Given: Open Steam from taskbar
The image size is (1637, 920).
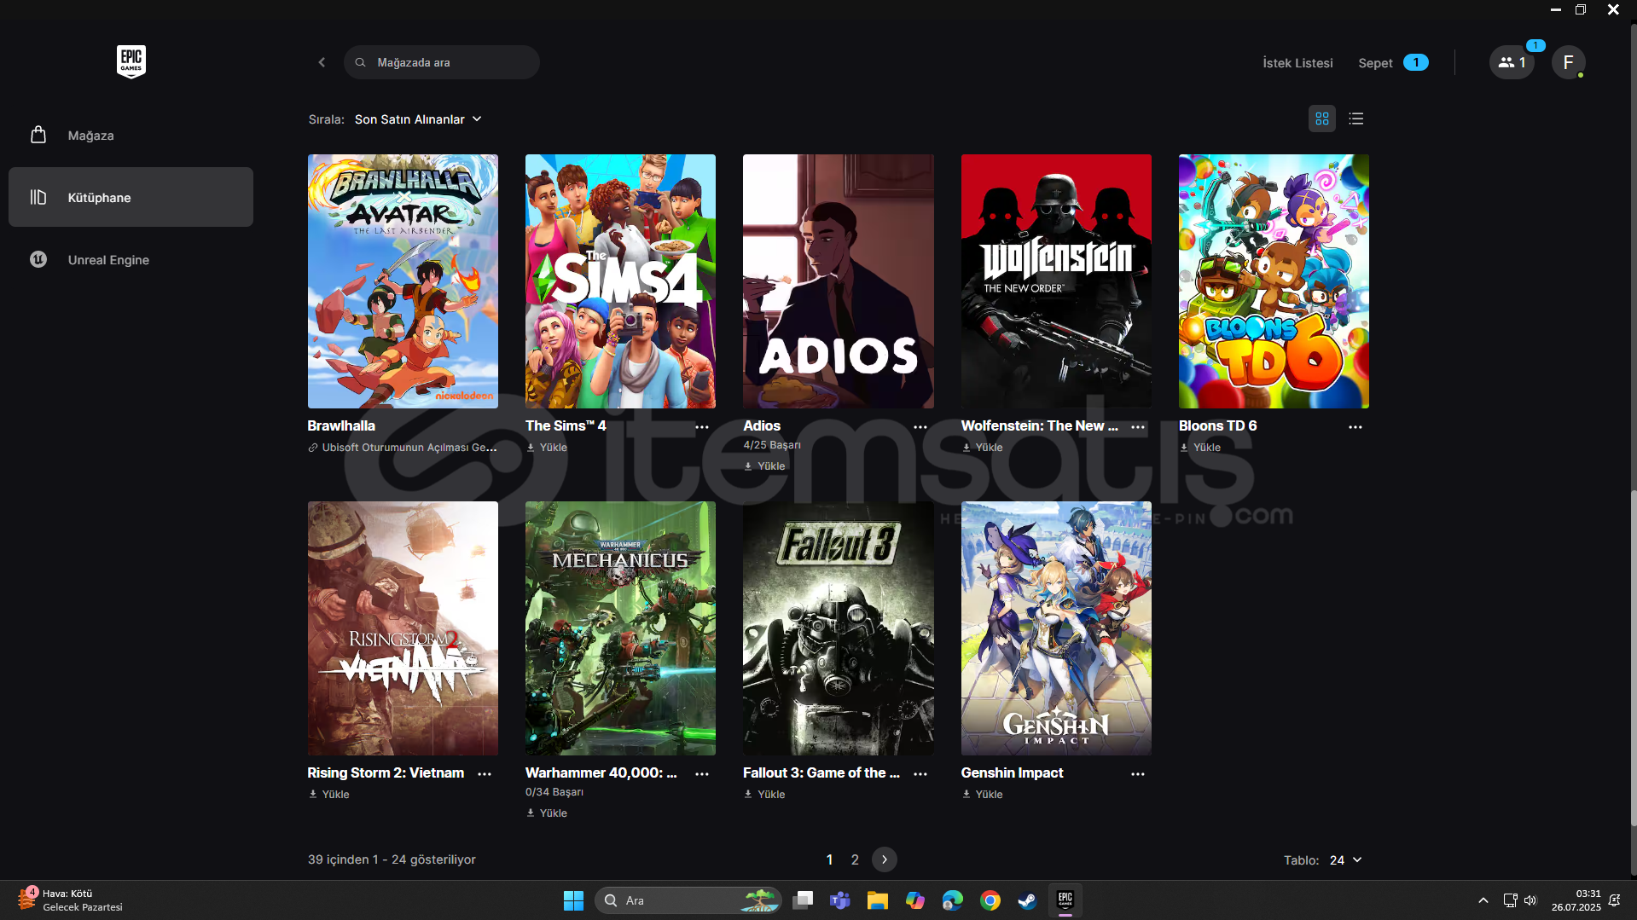Looking at the screenshot, I should pos(1028,900).
